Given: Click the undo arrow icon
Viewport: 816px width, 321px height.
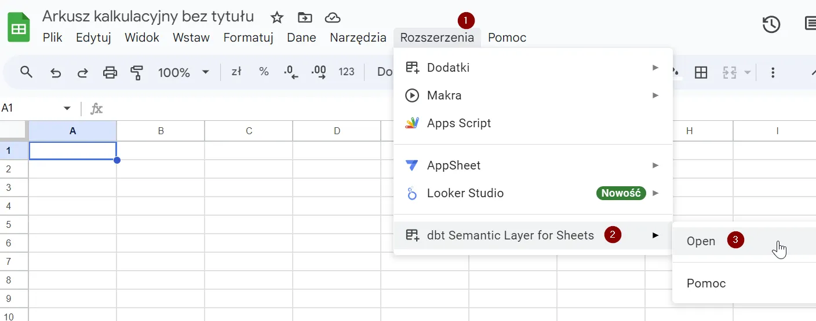Looking at the screenshot, I should click(56, 72).
